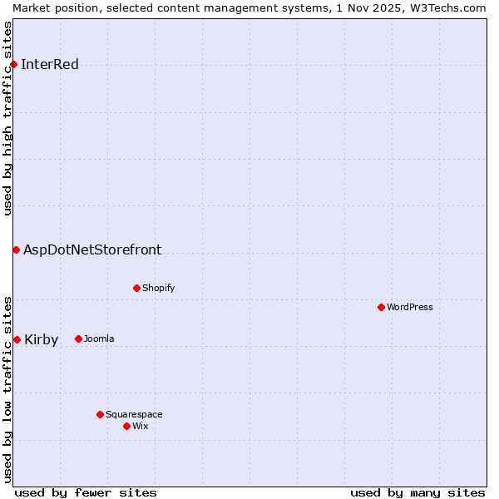Click the red Wix marker
Image resolution: width=499 pixels, height=499 pixels.
(x=126, y=426)
